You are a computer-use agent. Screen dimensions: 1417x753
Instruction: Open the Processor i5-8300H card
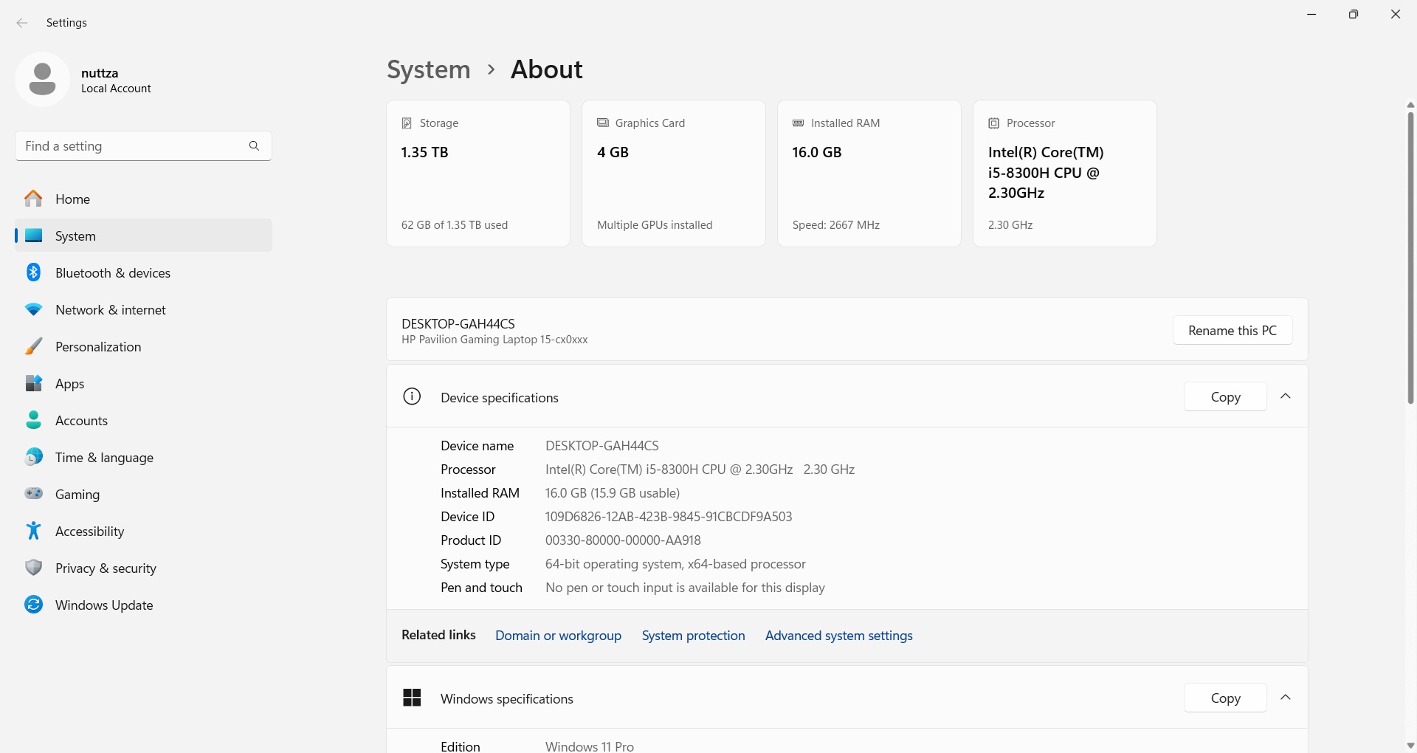[1065, 173]
